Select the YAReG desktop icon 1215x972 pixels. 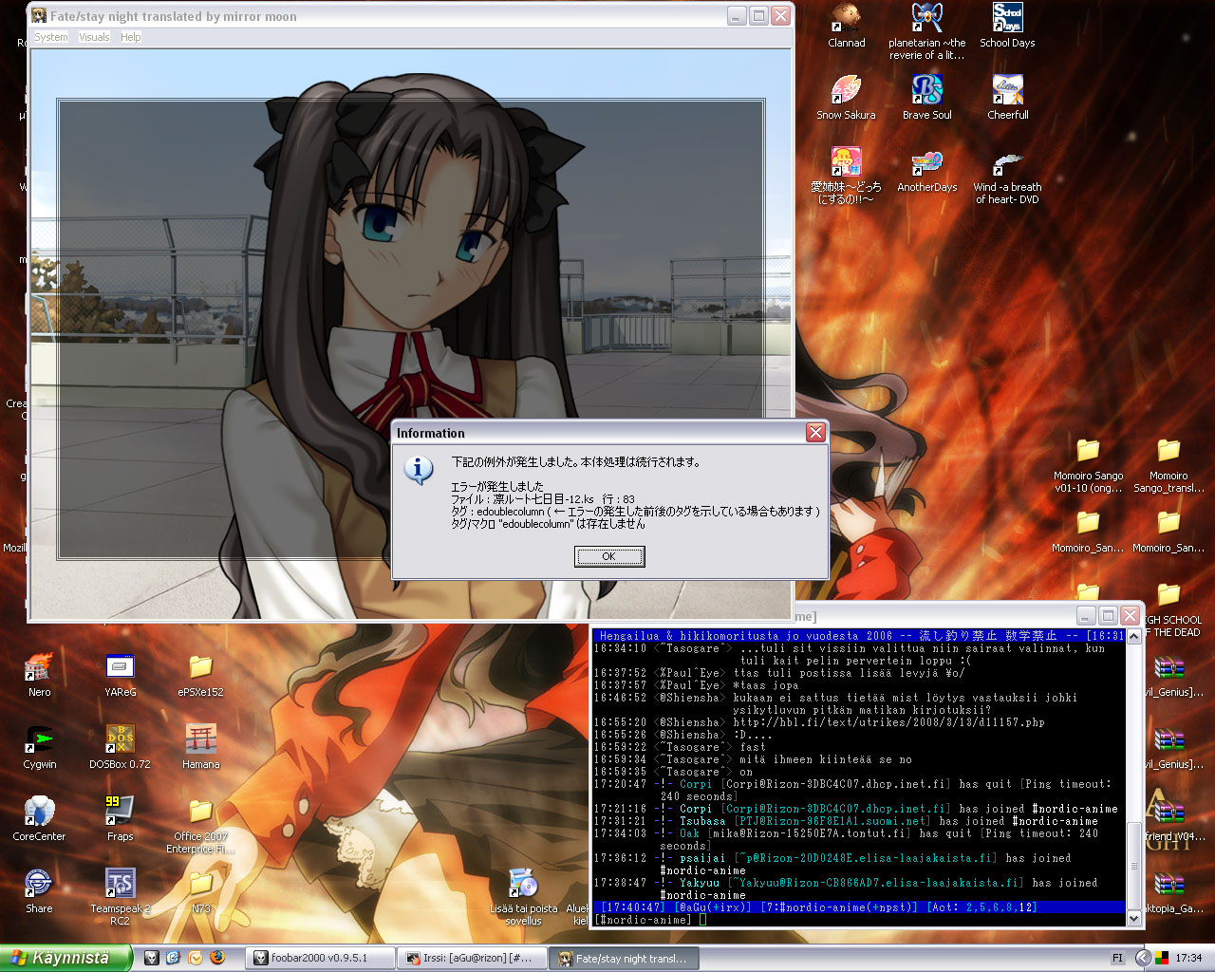(x=120, y=675)
